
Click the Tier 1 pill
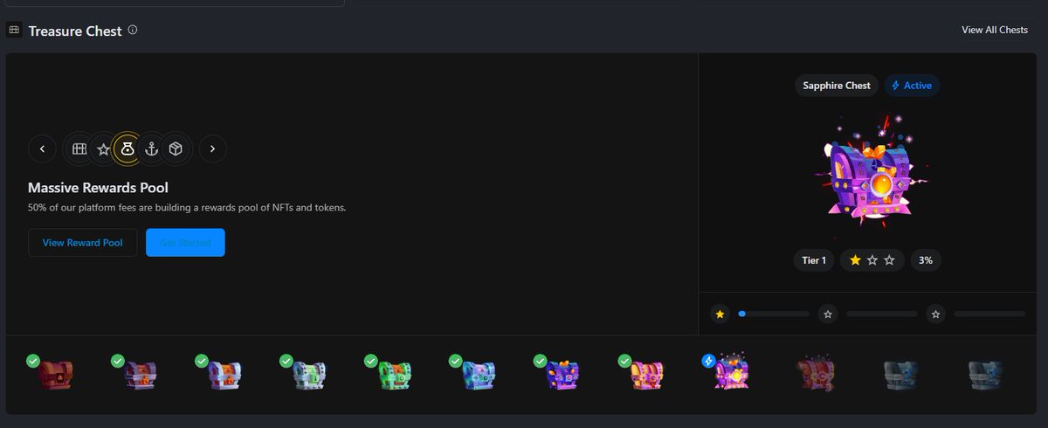tap(814, 260)
